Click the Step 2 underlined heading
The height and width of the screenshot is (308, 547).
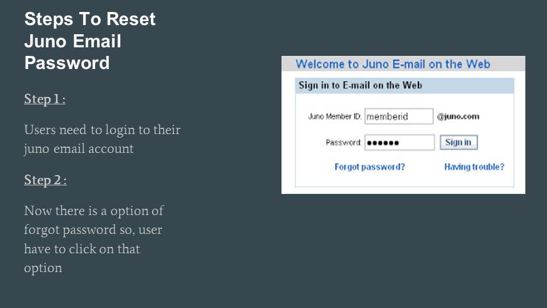(46, 180)
